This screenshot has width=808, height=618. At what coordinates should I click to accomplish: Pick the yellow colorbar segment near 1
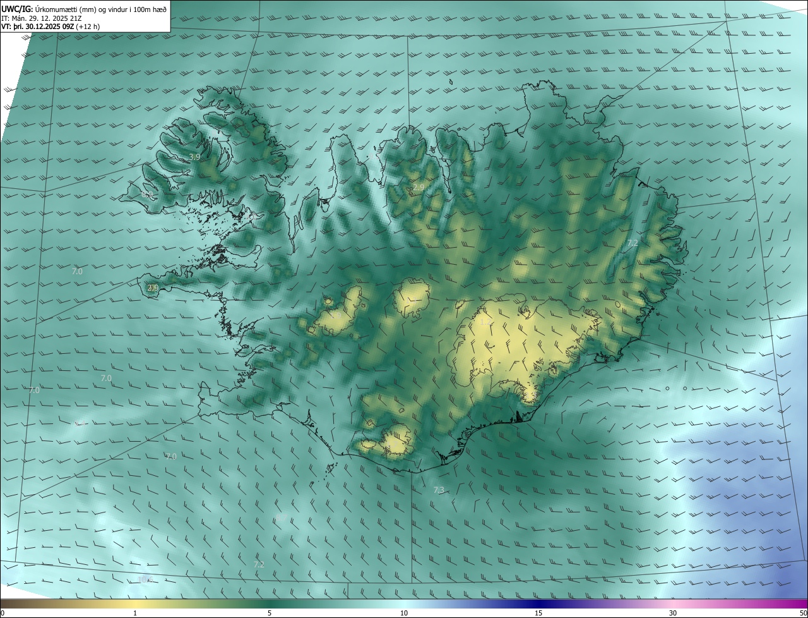click(135, 603)
